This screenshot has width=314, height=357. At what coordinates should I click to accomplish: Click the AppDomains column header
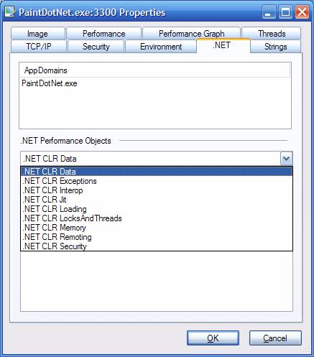coord(154,70)
